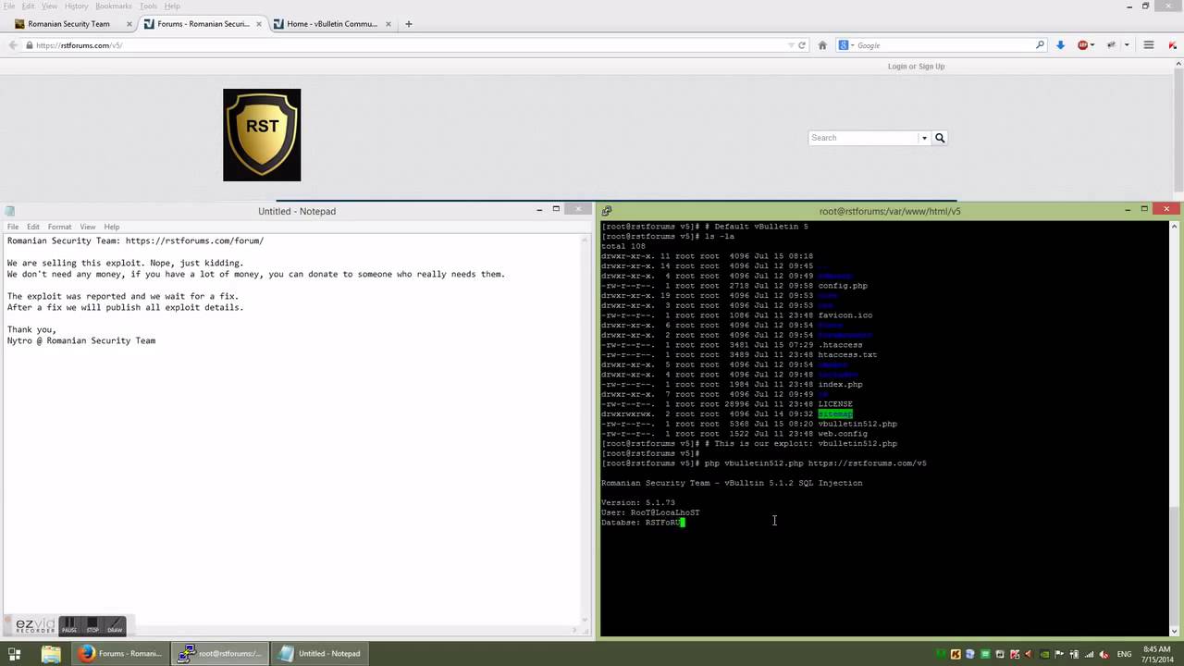Open the Notepad File menu
This screenshot has height=666, width=1184.
click(x=13, y=227)
